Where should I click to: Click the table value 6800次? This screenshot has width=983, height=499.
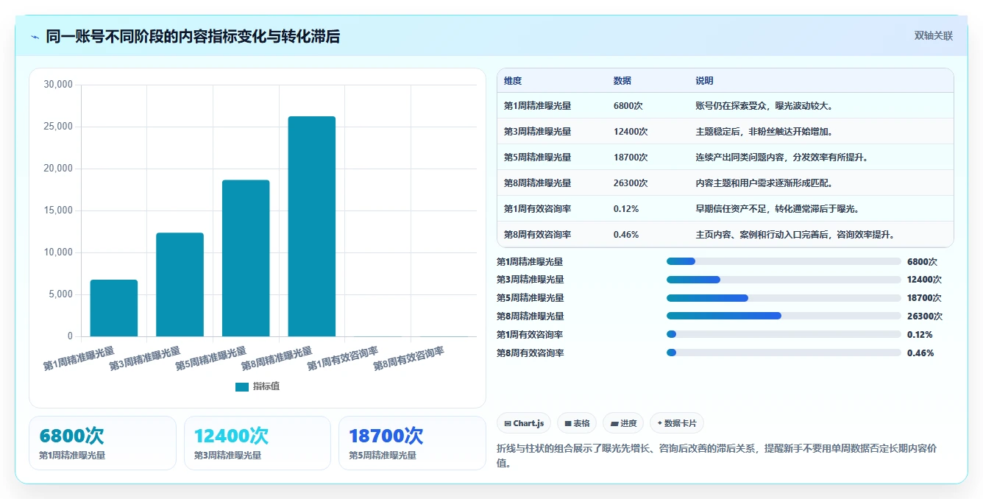click(x=628, y=106)
